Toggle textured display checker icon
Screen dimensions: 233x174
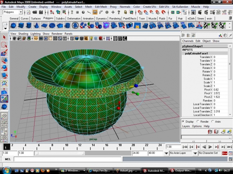[86, 39]
